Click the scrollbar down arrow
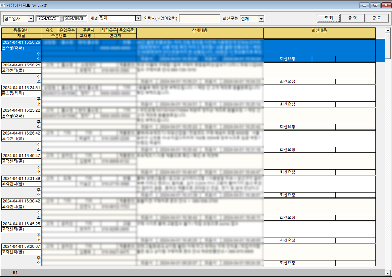392x277 pixels. 388,272
